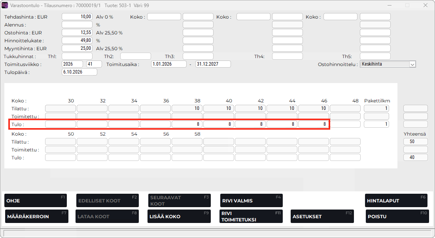This screenshot has width=435, height=238.
Task: Click Tulo field for size 40
Action: point(219,124)
